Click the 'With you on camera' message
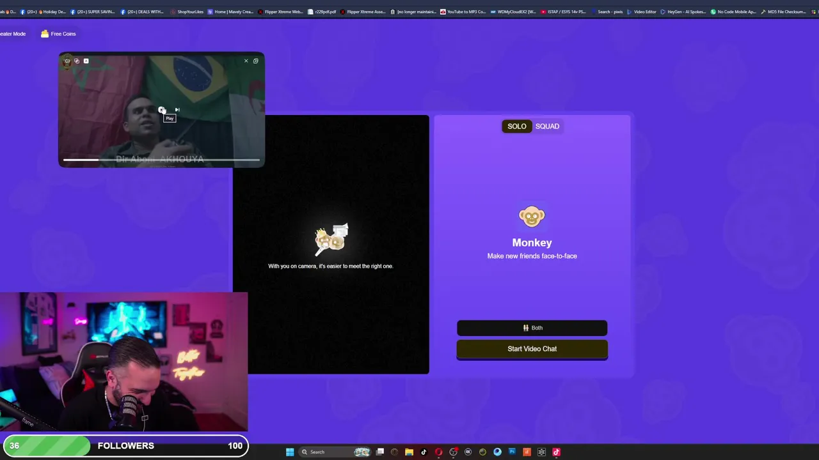The height and width of the screenshot is (460, 819). (x=330, y=266)
